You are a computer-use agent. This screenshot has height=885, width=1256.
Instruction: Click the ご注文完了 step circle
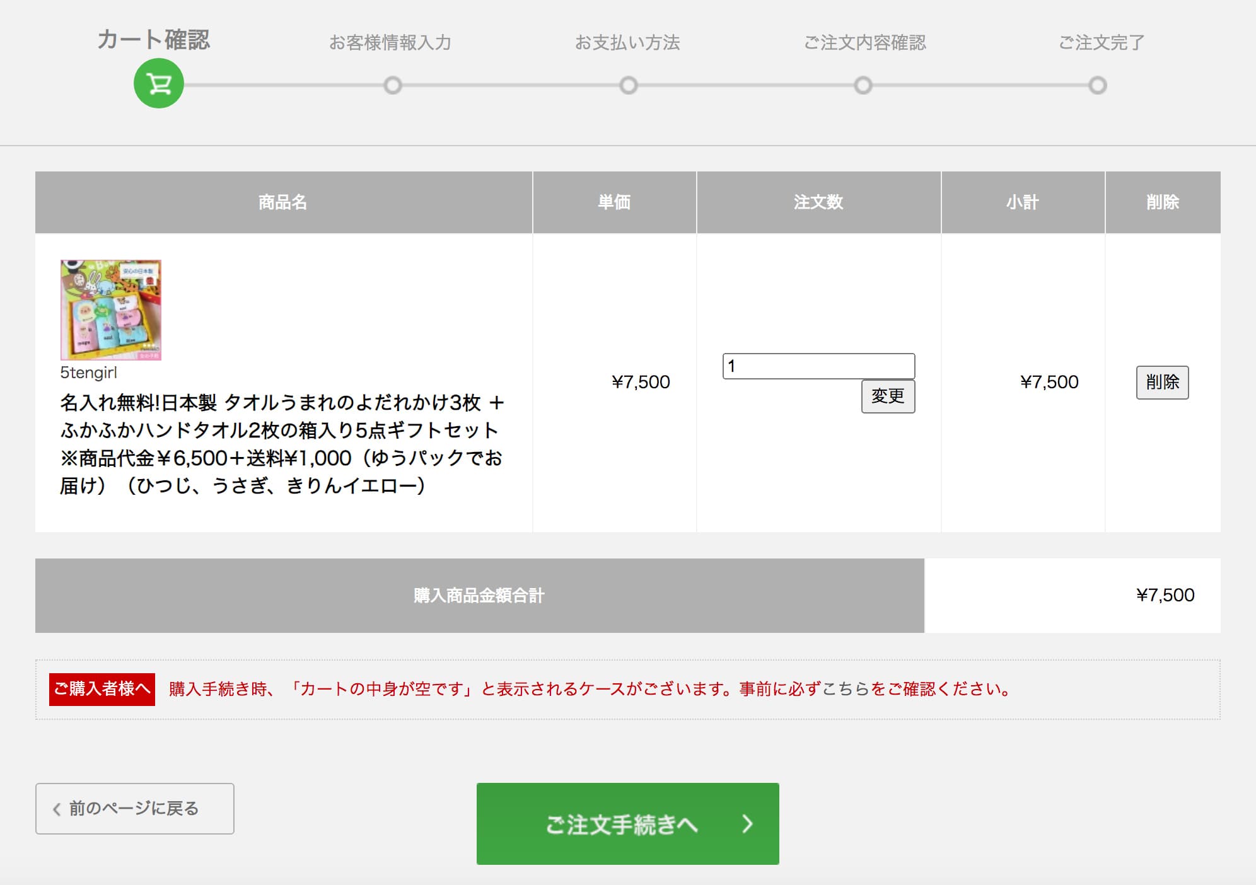point(1097,85)
